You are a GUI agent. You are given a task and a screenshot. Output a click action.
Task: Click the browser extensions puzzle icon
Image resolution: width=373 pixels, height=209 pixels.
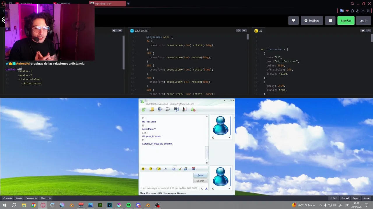(353, 11)
